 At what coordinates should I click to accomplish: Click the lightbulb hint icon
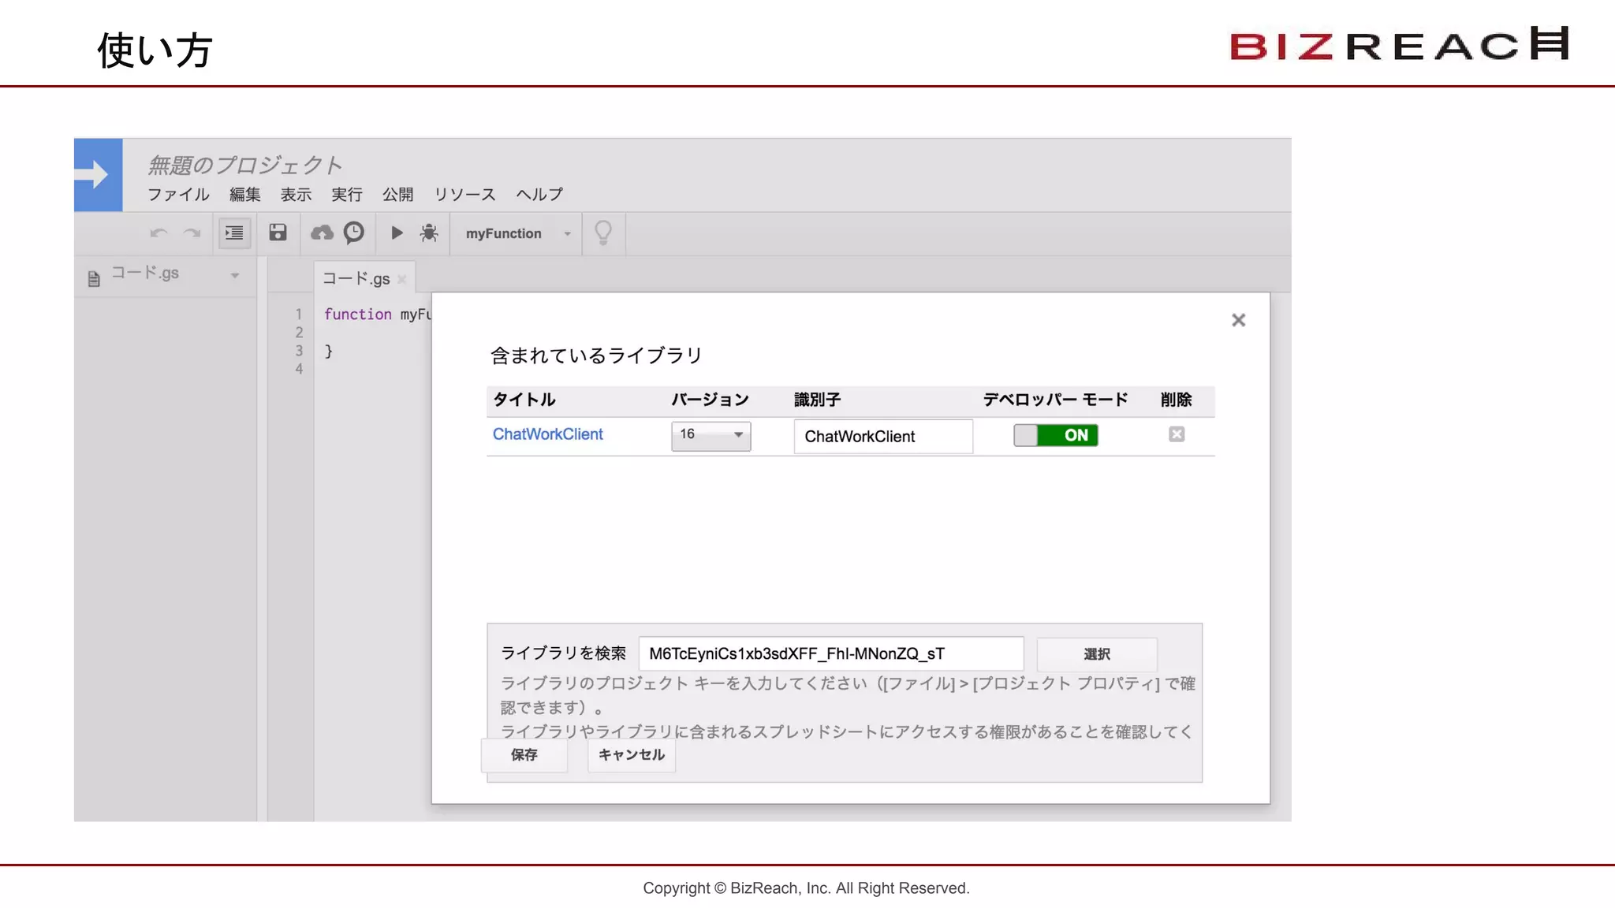[603, 233]
